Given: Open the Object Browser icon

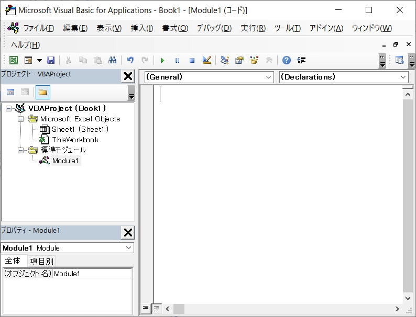Looking at the screenshot, I should (x=254, y=60).
